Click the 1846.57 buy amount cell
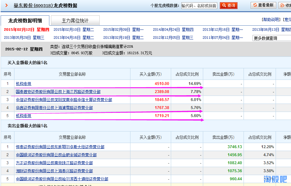This screenshot has height=186, width=291. (x=151, y=100)
